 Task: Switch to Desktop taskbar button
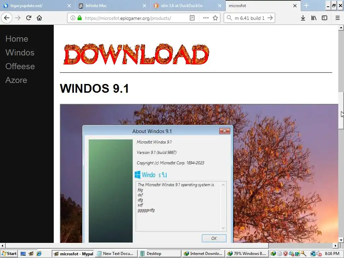click(x=160, y=254)
